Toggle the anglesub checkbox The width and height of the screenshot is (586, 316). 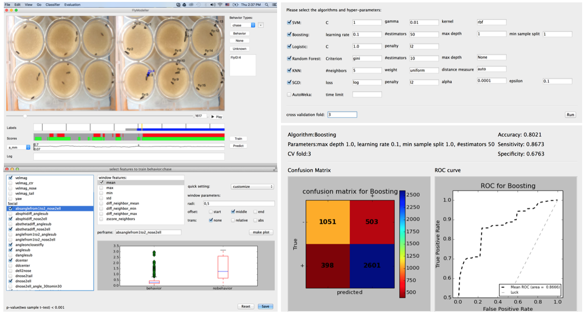(12, 250)
